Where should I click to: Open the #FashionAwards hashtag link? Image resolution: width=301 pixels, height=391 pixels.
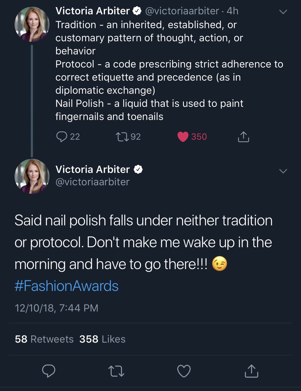(x=67, y=286)
